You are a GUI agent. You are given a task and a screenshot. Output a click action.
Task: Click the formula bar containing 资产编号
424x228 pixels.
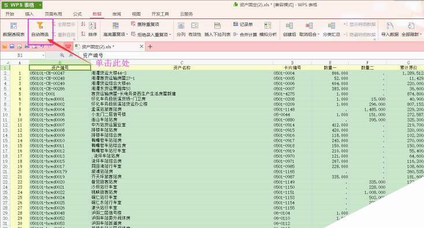point(251,55)
